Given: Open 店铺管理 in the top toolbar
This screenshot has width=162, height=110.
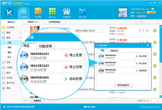Looking at the screenshot, I should tap(66, 13).
